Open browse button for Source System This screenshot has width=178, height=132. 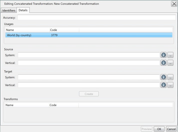click(170, 55)
